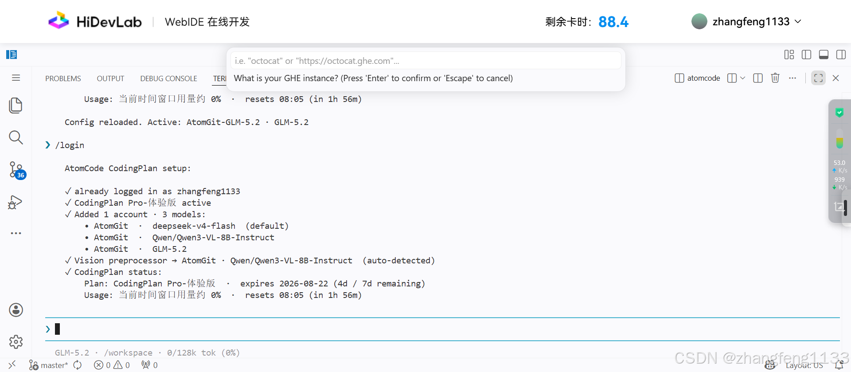Open remote window indicator in status bar
851x372 pixels.
click(x=12, y=365)
